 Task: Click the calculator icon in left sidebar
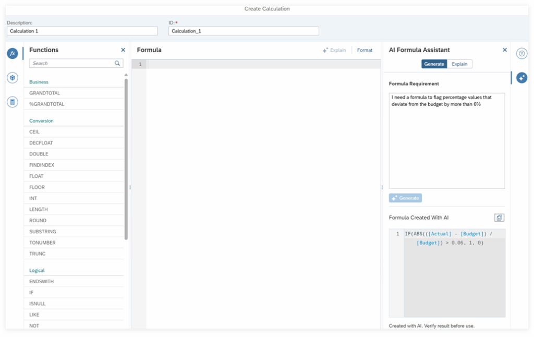tap(13, 102)
